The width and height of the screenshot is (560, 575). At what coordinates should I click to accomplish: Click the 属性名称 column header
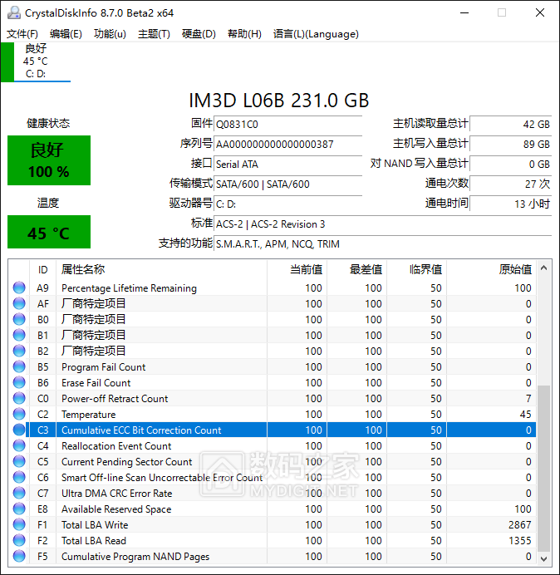click(x=83, y=269)
